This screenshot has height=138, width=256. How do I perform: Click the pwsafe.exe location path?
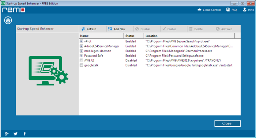174,55
